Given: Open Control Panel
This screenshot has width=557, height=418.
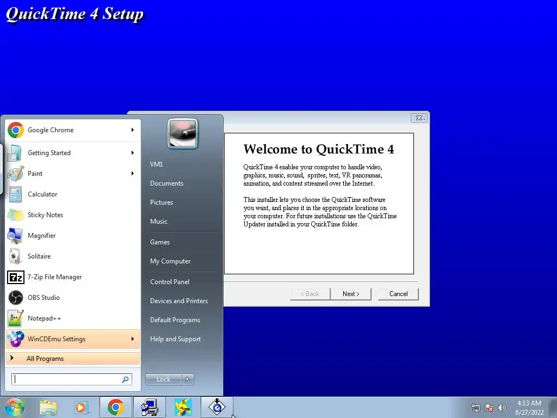Looking at the screenshot, I should click(x=170, y=282).
